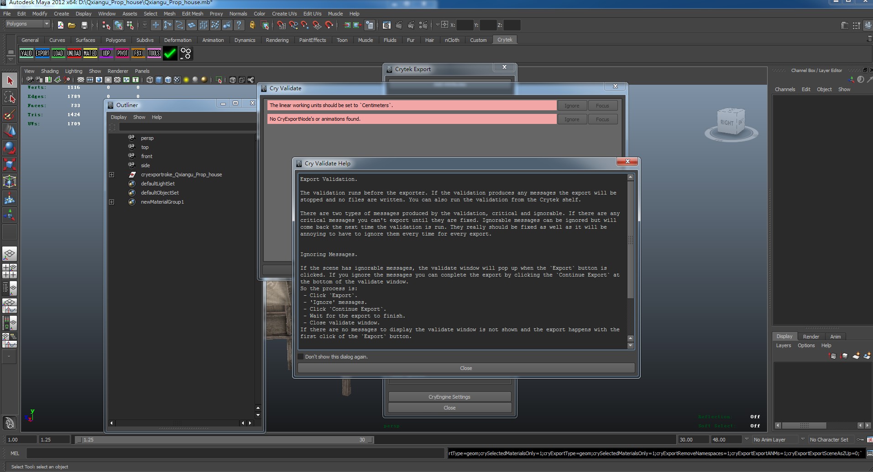Open the Create UVs menu
The image size is (873, 472).
284,14
